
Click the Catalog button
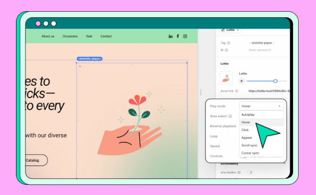(x=36, y=160)
